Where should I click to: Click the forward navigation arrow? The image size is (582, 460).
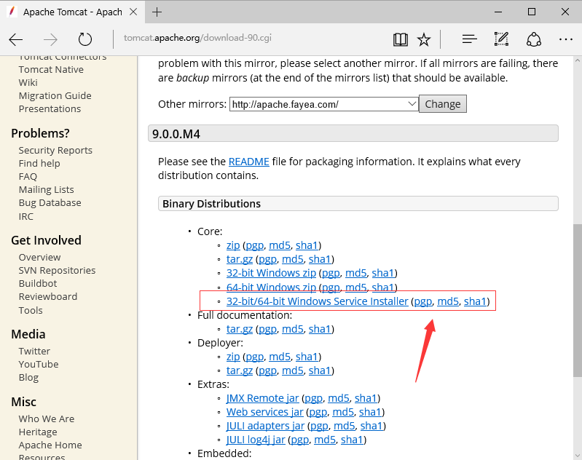tap(50, 39)
